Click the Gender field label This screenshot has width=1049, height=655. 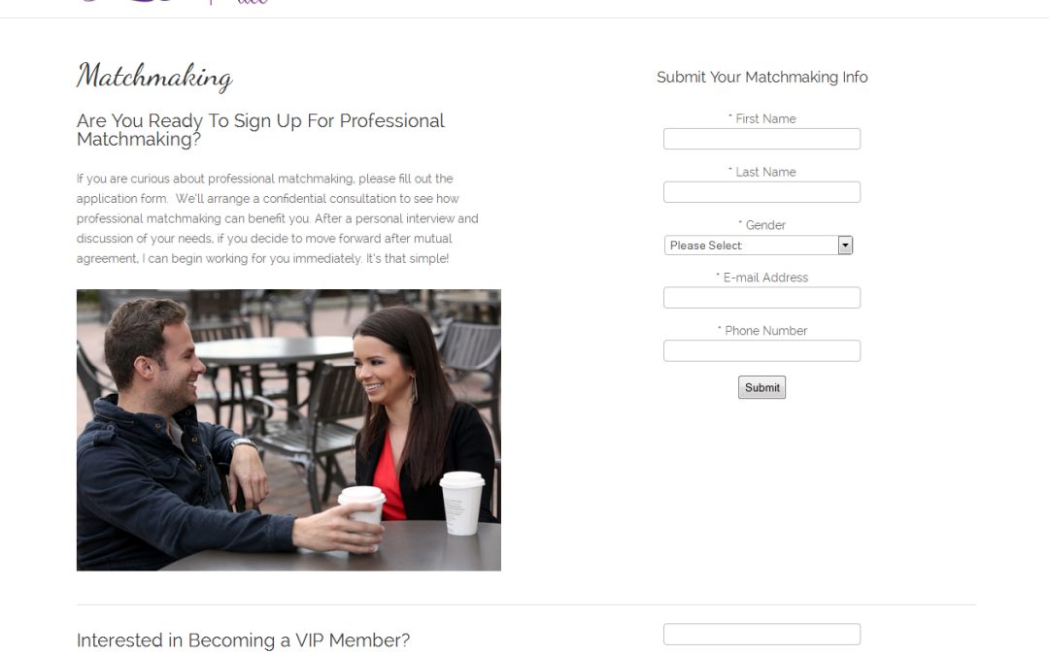pos(762,225)
